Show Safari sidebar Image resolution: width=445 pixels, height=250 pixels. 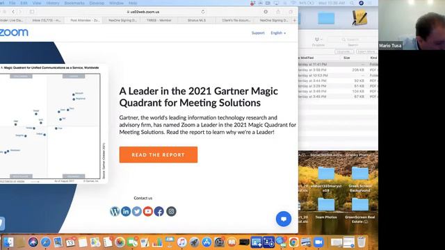coord(32,12)
